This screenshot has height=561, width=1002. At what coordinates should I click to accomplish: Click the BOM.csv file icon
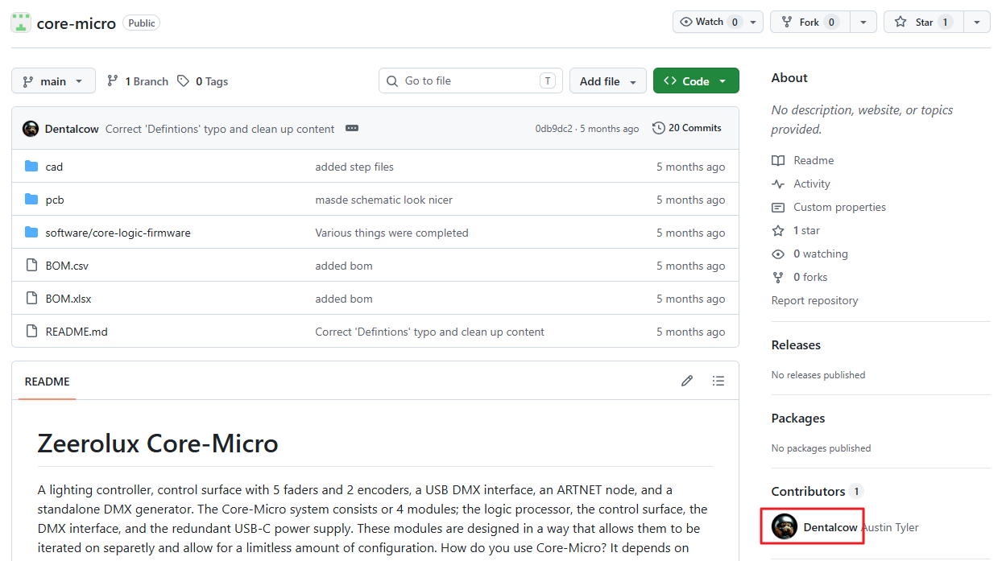point(31,266)
